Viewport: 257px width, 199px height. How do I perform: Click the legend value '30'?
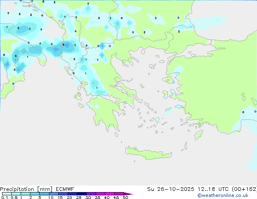coord(88,197)
